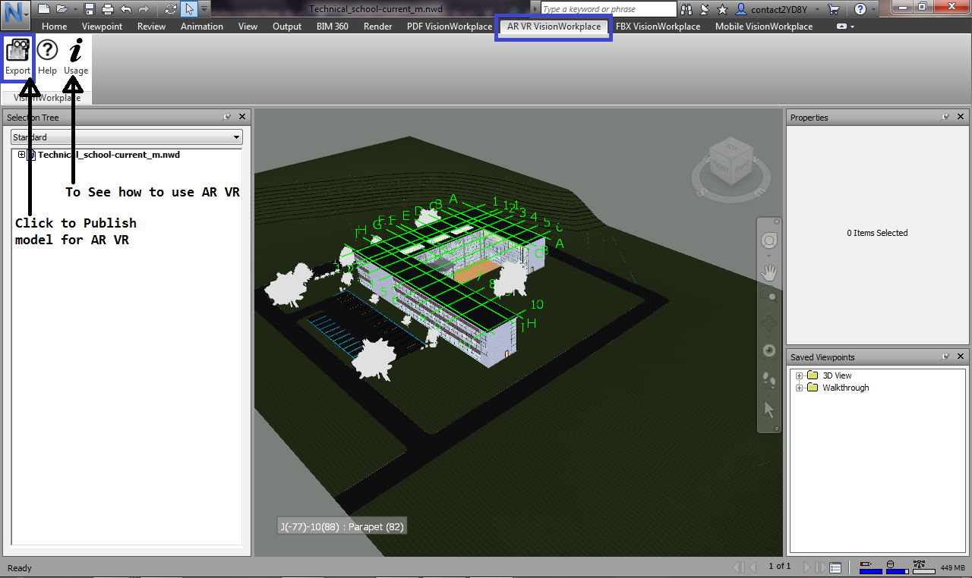Viewport: 972px width, 578px height.
Task: Open the Export tool in AR VR VisionWorkplace
Action: (x=17, y=55)
